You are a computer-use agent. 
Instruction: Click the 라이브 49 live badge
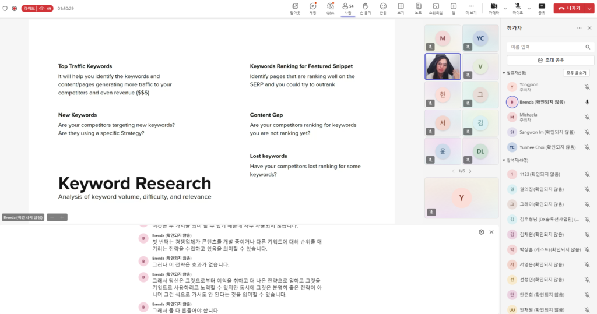pos(37,8)
